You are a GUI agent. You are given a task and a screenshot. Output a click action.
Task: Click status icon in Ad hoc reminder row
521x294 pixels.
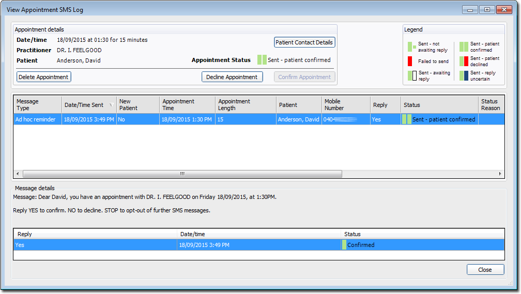[407, 119]
